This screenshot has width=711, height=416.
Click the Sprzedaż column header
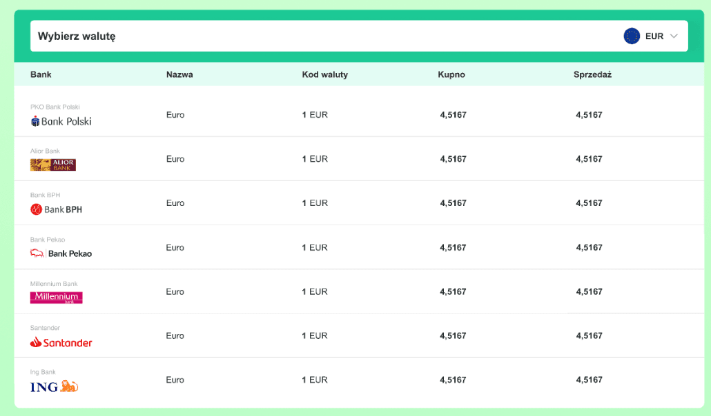[x=592, y=74]
